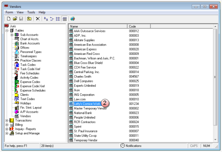Collapse the Tables tree node

(x=7, y=30)
